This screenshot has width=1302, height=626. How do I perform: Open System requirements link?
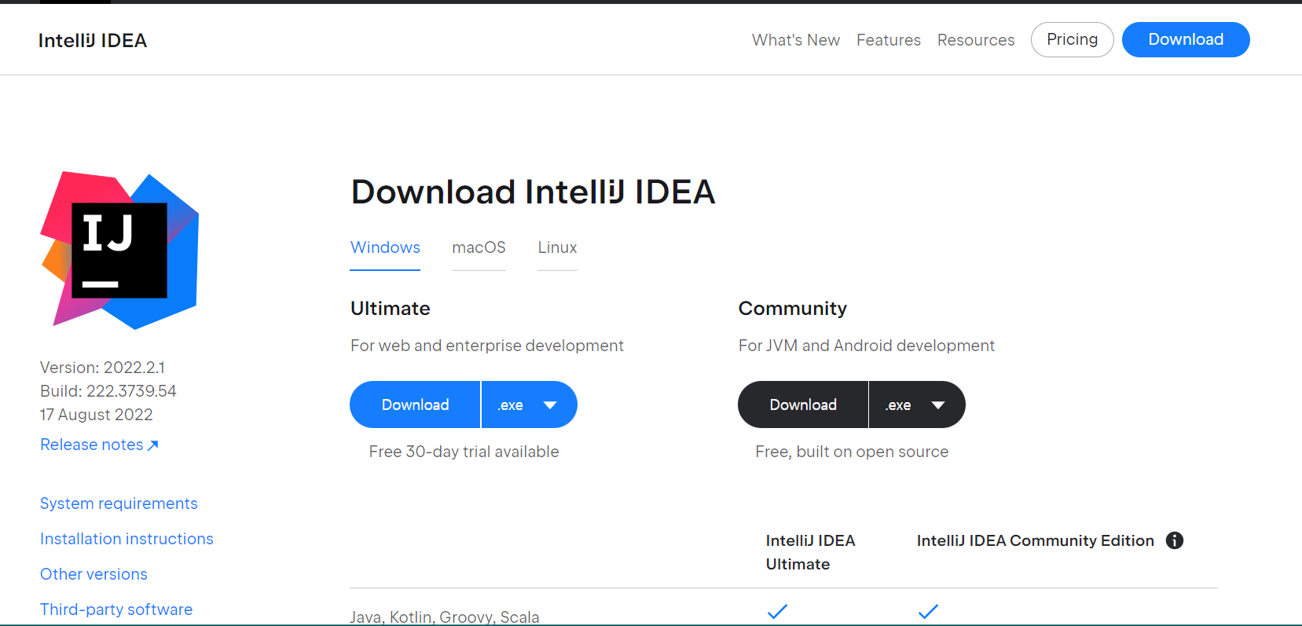point(119,503)
